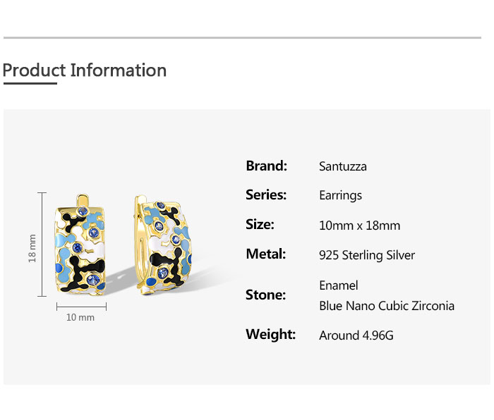Click the Product Information heading
This screenshot has height=420, width=494.
[x=85, y=70]
